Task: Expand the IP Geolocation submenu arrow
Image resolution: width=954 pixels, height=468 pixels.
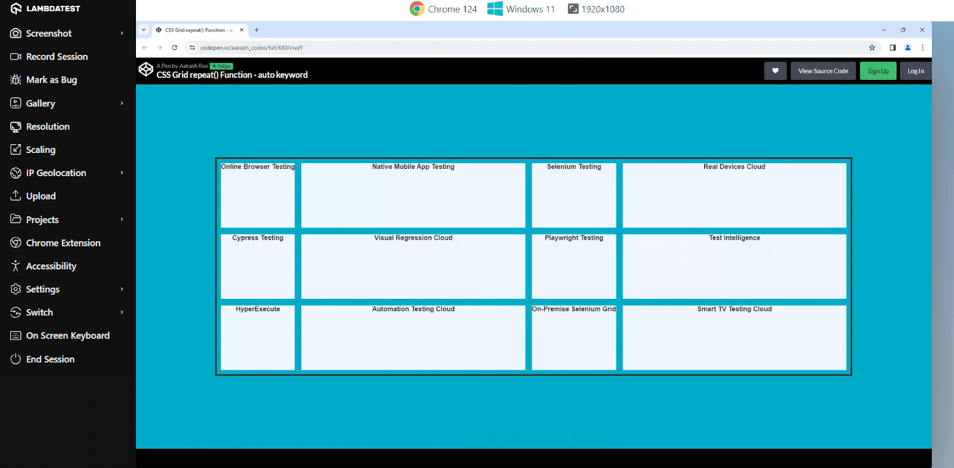Action: tap(122, 173)
